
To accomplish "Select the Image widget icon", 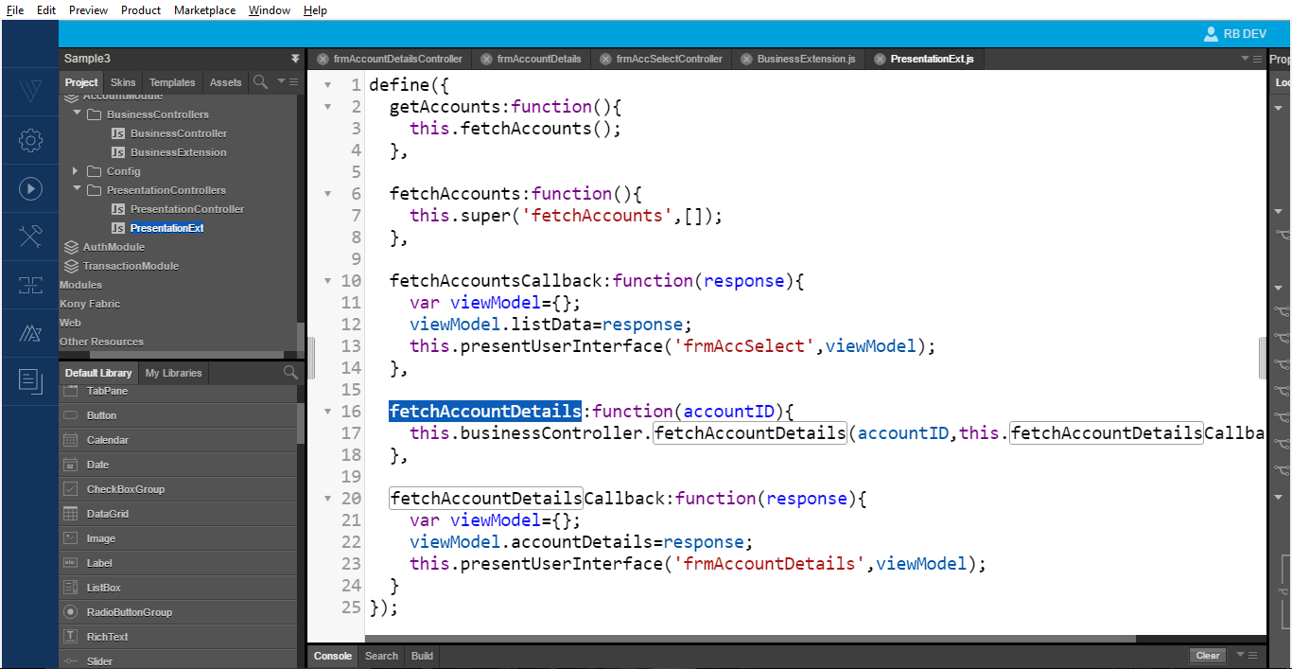I will 70,538.
